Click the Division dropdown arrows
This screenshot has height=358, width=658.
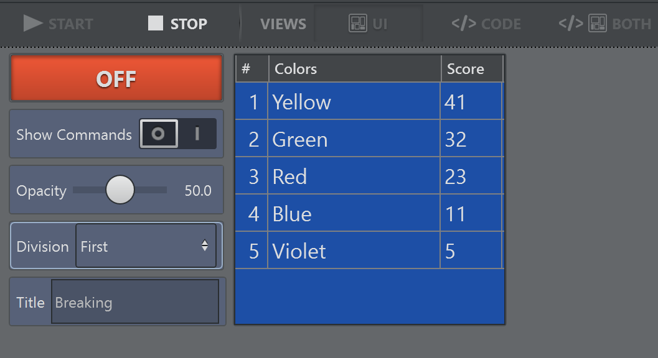tap(205, 246)
